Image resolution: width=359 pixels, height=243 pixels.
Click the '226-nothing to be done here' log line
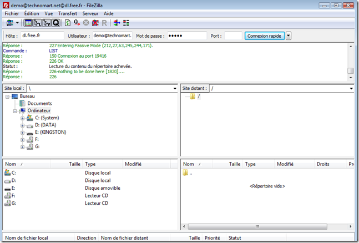tap(87, 72)
